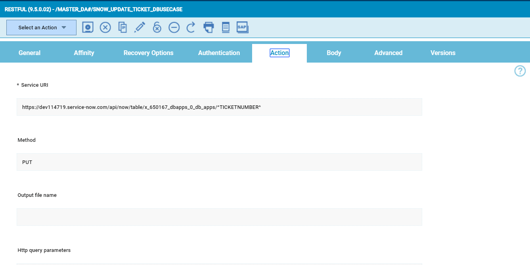Expand the action list via its chevron arrow

pyautogui.click(x=63, y=27)
